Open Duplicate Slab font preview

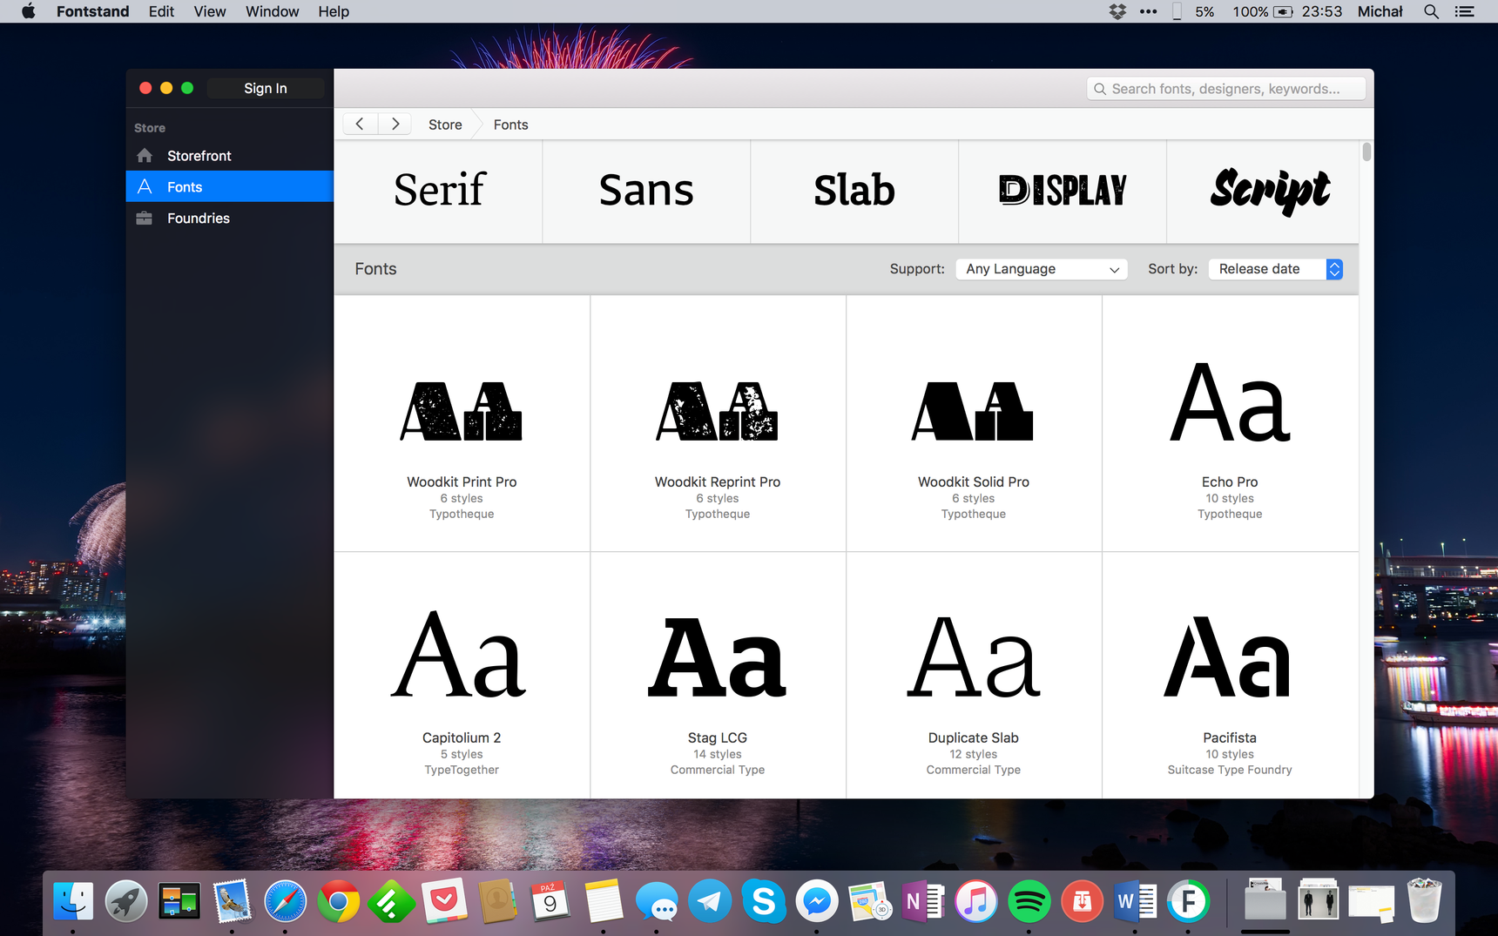click(974, 676)
